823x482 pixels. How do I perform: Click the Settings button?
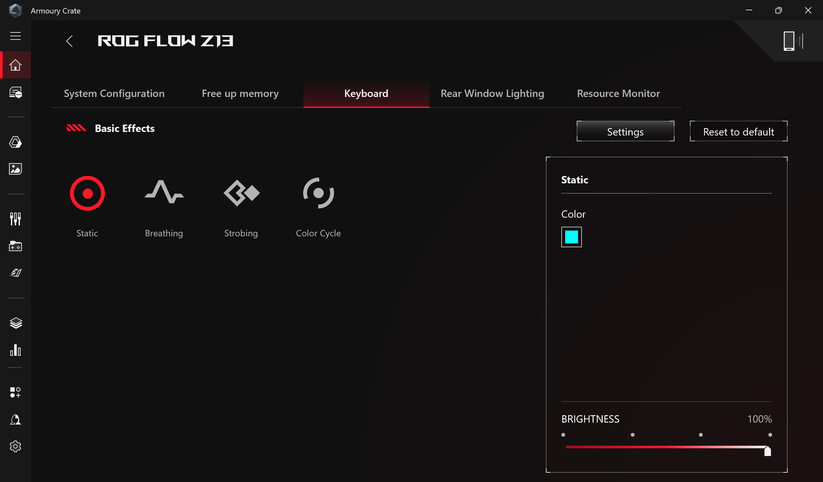625,131
